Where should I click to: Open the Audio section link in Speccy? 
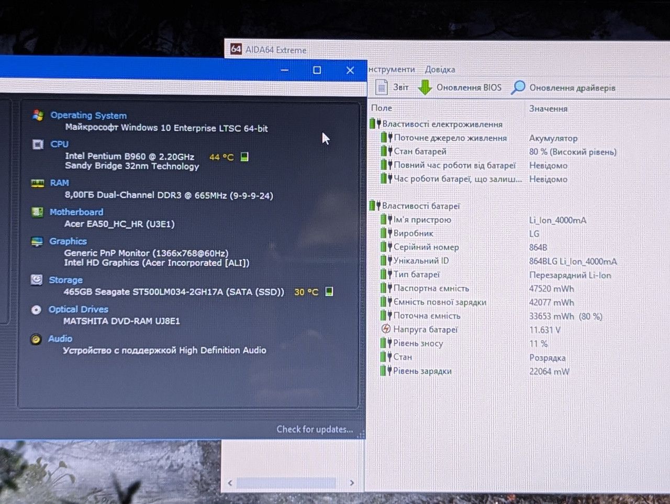[x=60, y=339]
